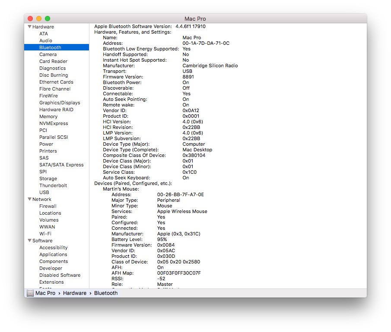Select NVMExpress in the sidebar
The width and height of the screenshot is (391, 332).
[54, 123]
